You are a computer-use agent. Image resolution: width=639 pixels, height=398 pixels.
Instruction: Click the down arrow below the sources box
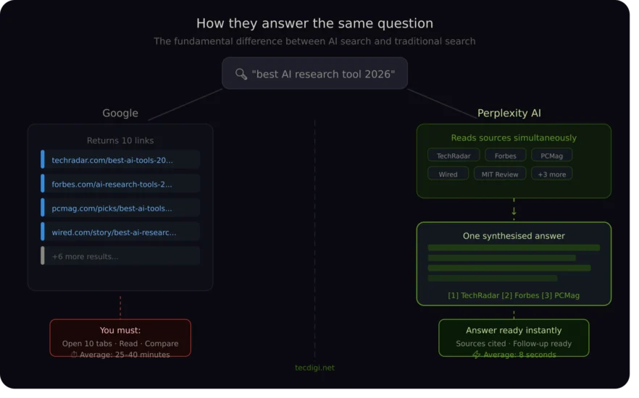(514, 211)
